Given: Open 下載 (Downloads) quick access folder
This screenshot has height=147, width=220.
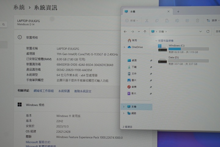Looking at the screenshot, I should pos(132,67).
